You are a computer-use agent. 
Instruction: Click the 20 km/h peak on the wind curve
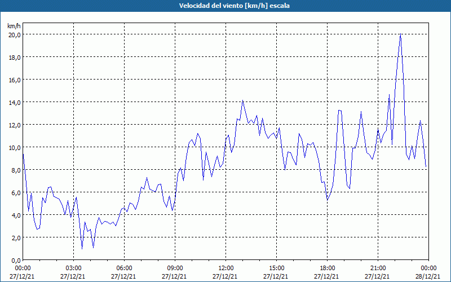[400, 34]
